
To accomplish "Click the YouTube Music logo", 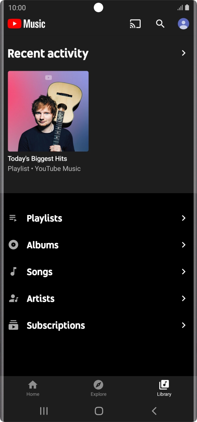I will tap(26, 24).
